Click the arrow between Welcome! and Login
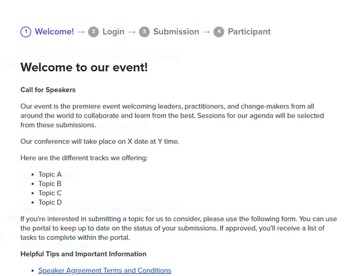The image size is (360, 276). (81, 32)
